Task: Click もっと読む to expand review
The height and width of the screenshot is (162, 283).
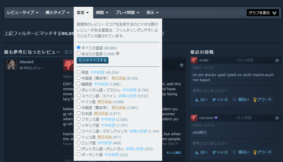Action: click(174, 153)
